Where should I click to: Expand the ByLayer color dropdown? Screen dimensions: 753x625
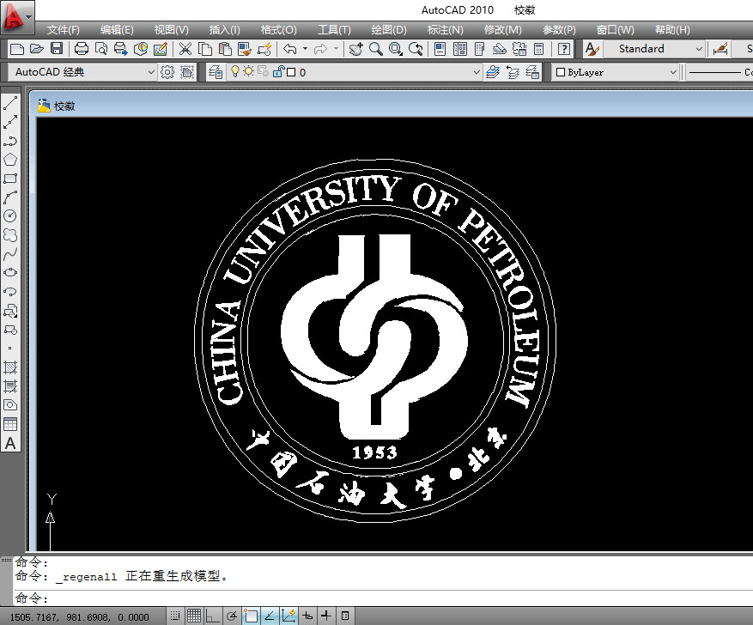(x=673, y=72)
